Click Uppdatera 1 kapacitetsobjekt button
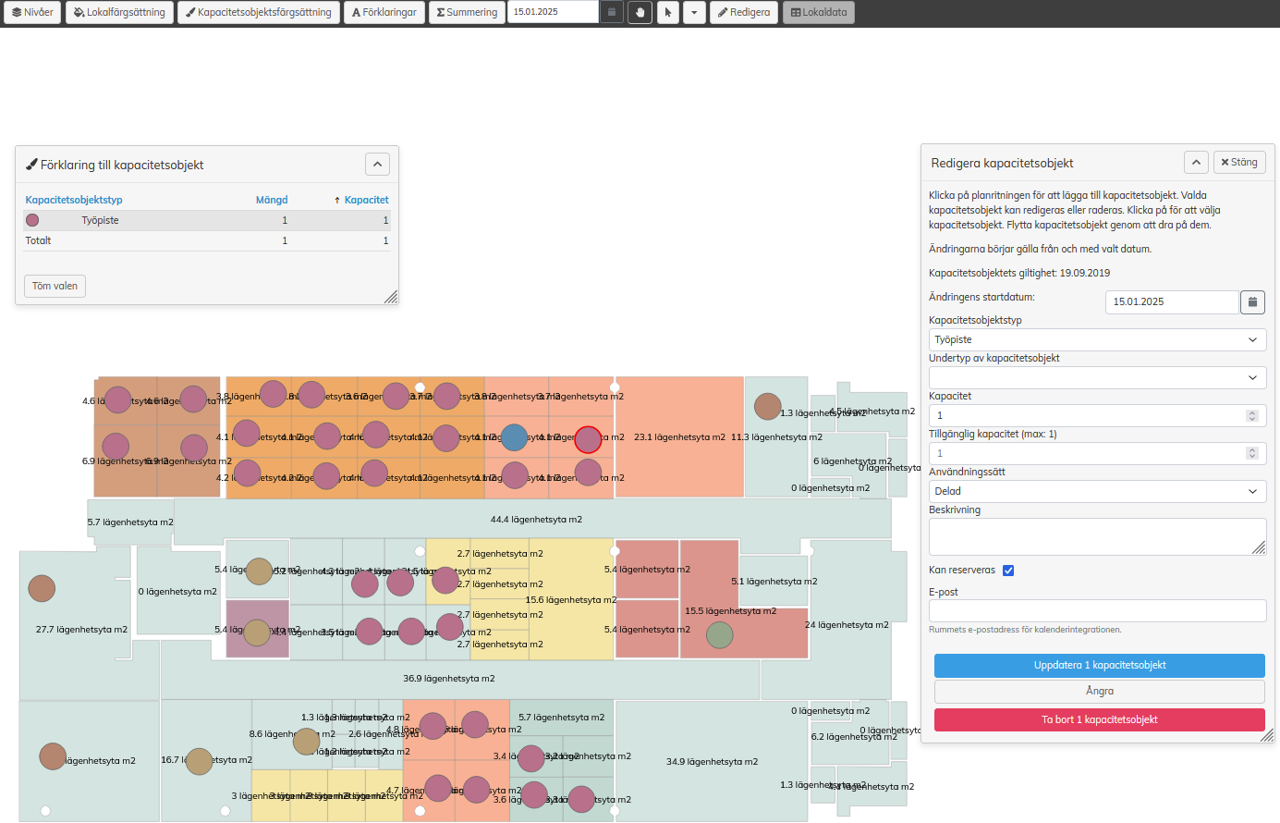 tap(1099, 666)
